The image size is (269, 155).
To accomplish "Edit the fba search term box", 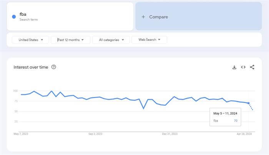I will click(x=70, y=16).
